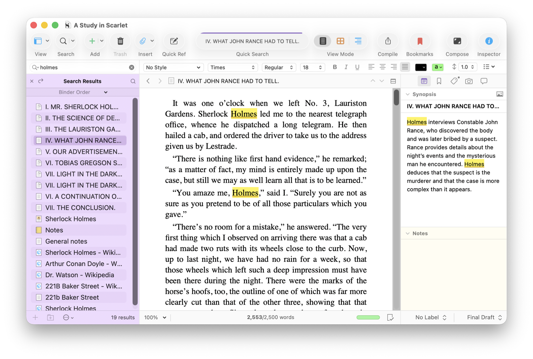Image resolution: width=533 pixels, height=359 pixels.
Task: Move selected document to Trash
Action: click(120, 41)
